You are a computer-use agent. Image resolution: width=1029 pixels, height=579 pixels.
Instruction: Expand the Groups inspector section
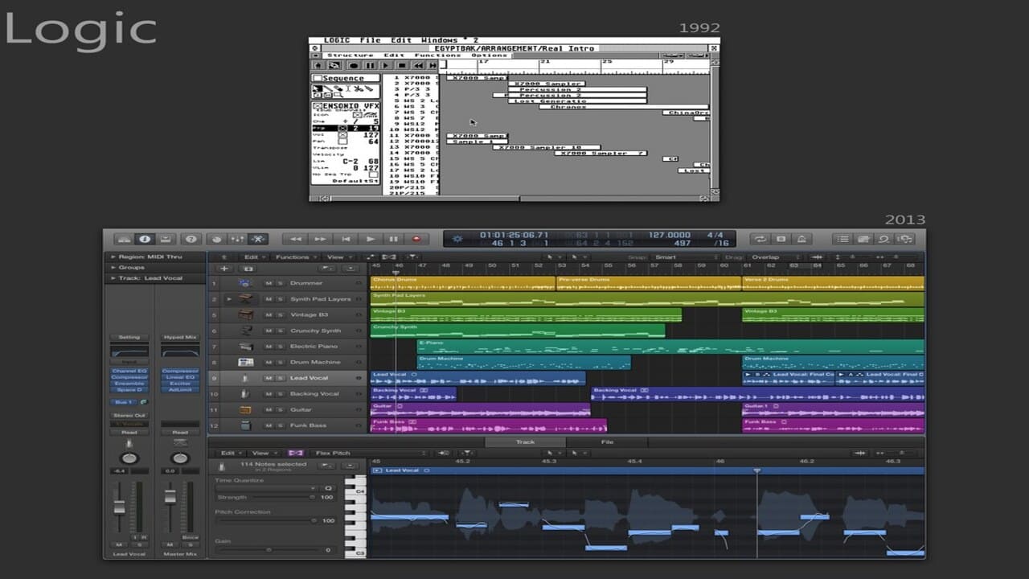click(112, 267)
